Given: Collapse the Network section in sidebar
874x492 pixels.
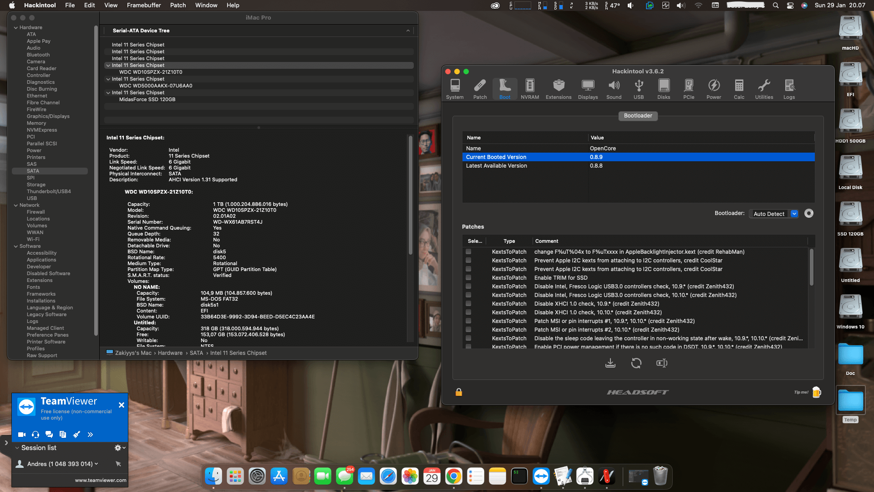Looking at the screenshot, I should pyautogui.click(x=16, y=205).
